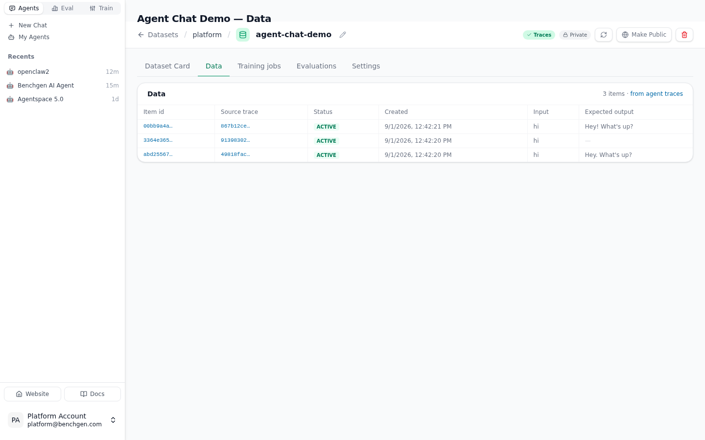
Task: Click the robot icon beside openclaw2
Action: click(10, 72)
